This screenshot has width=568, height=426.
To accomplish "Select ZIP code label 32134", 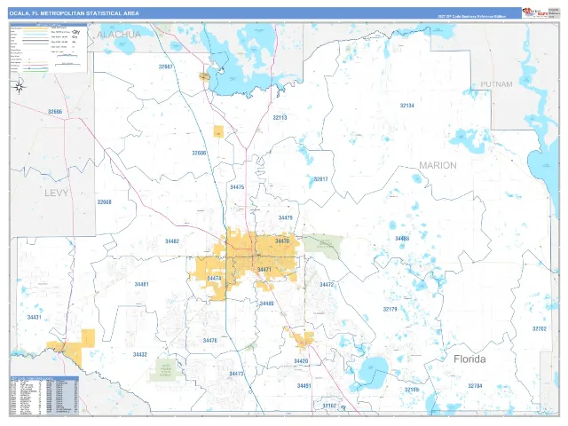I will [x=406, y=106].
